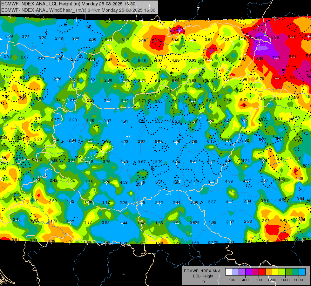Click the legend tick label 2000

point(299,280)
